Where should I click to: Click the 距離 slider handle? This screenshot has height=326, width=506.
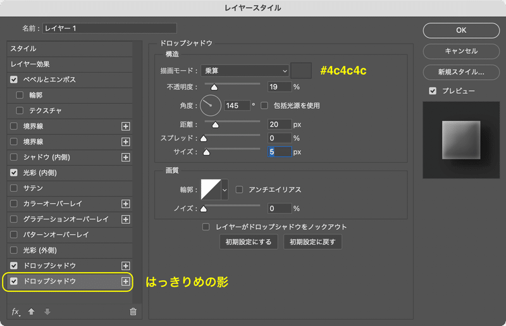215,125
